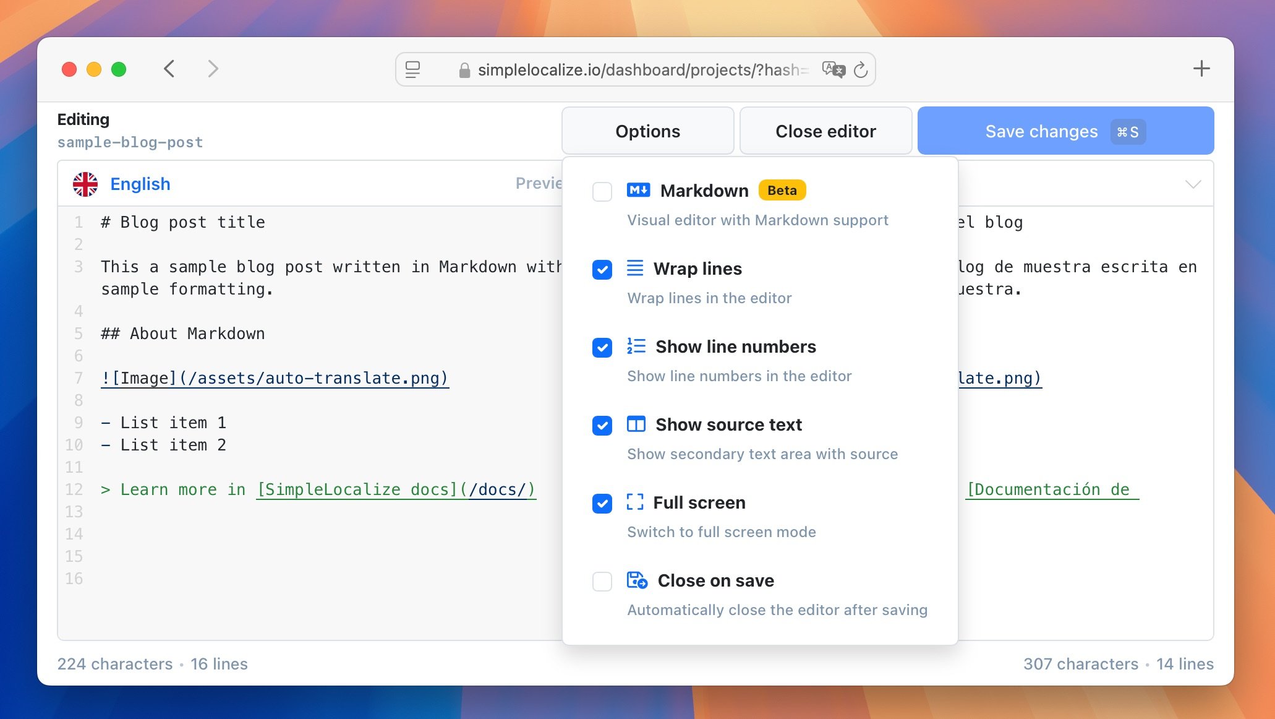Click the lock icon in address bar
The height and width of the screenshot is (719, 1275).
click(464, 70)
